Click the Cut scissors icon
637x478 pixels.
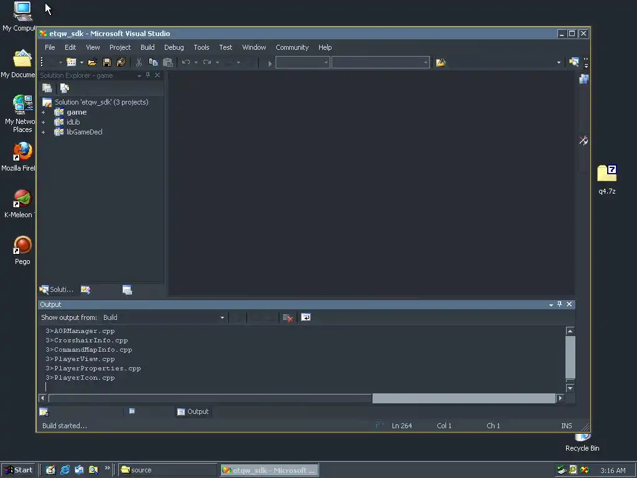click(139, 62)
